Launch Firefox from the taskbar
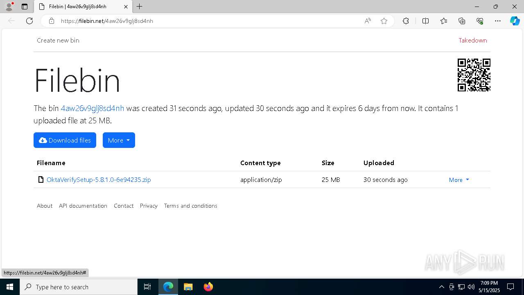The image size is (524, 295). [208, 287]
